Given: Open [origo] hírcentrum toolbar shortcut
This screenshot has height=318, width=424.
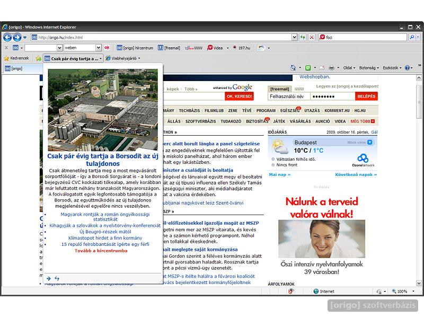Looking at the screenshot, I should click(x=135, y=48).
